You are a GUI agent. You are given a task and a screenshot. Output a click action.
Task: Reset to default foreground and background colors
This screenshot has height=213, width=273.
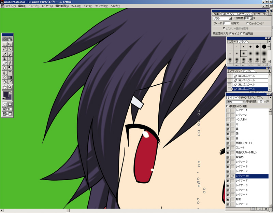(4, 99)
